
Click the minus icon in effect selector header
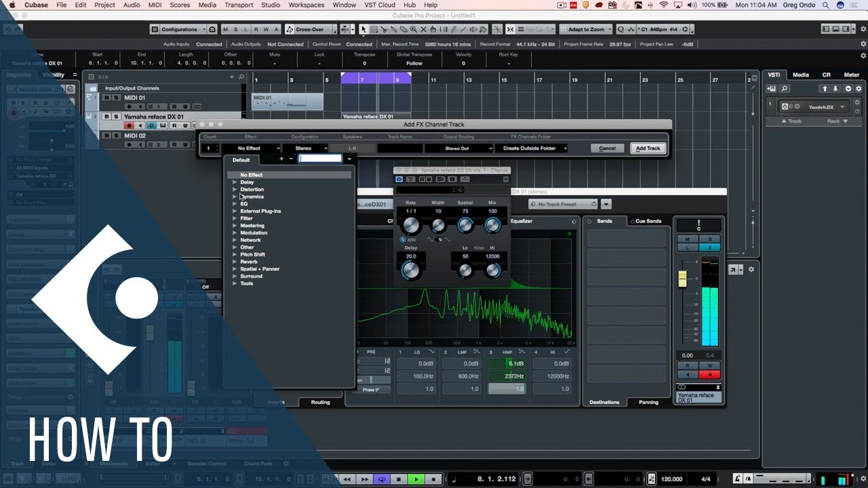tap(291, 159)
